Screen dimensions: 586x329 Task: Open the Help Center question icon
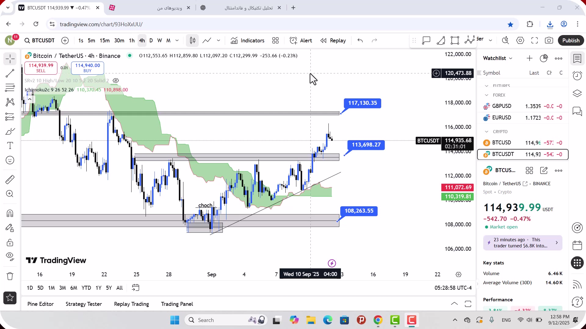point(577,302)
